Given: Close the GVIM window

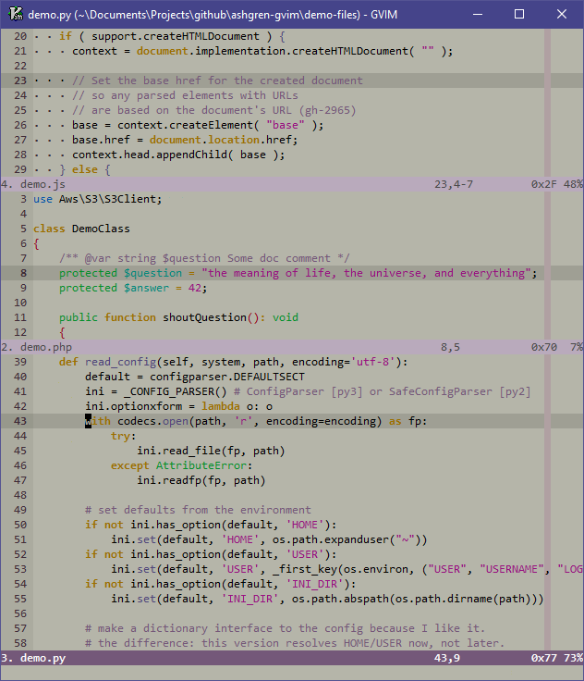Looking at the screenshot, I should point(562,14).
